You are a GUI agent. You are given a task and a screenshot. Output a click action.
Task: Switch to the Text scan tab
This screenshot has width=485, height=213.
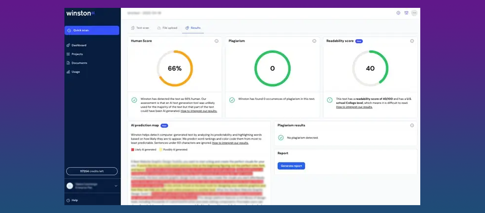tap(140, 28)
